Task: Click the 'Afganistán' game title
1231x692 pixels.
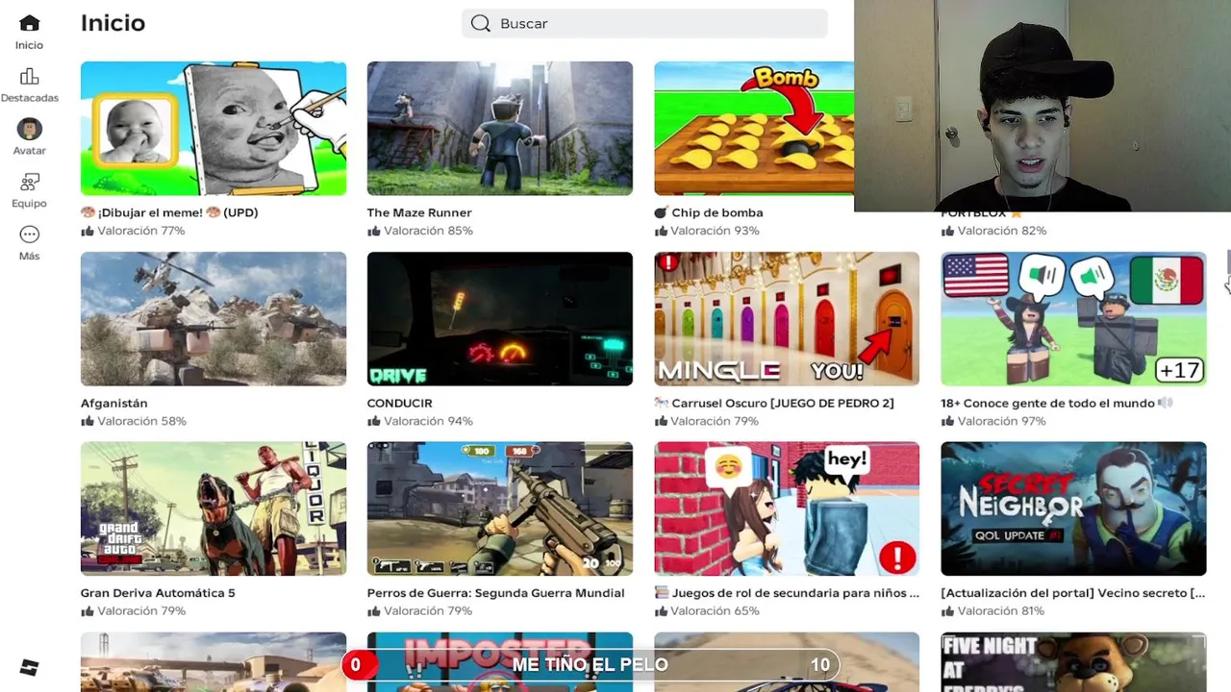Action: 114,403
